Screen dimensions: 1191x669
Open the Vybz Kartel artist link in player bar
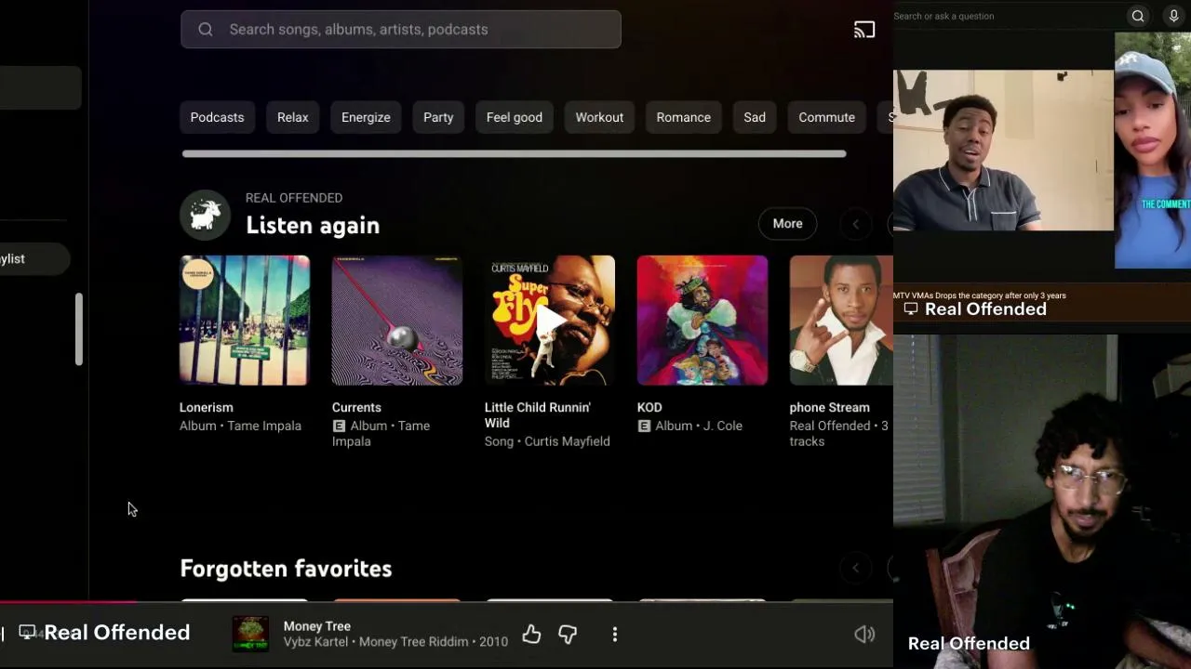coord(316,642)
